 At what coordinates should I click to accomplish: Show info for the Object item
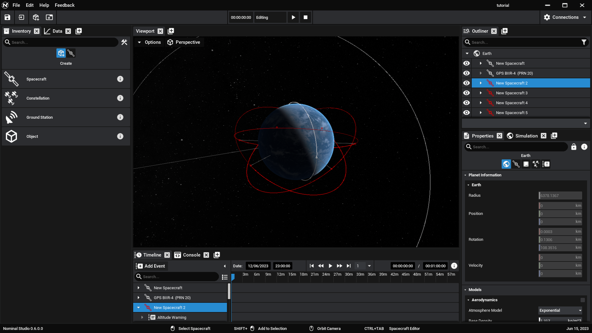120,136
